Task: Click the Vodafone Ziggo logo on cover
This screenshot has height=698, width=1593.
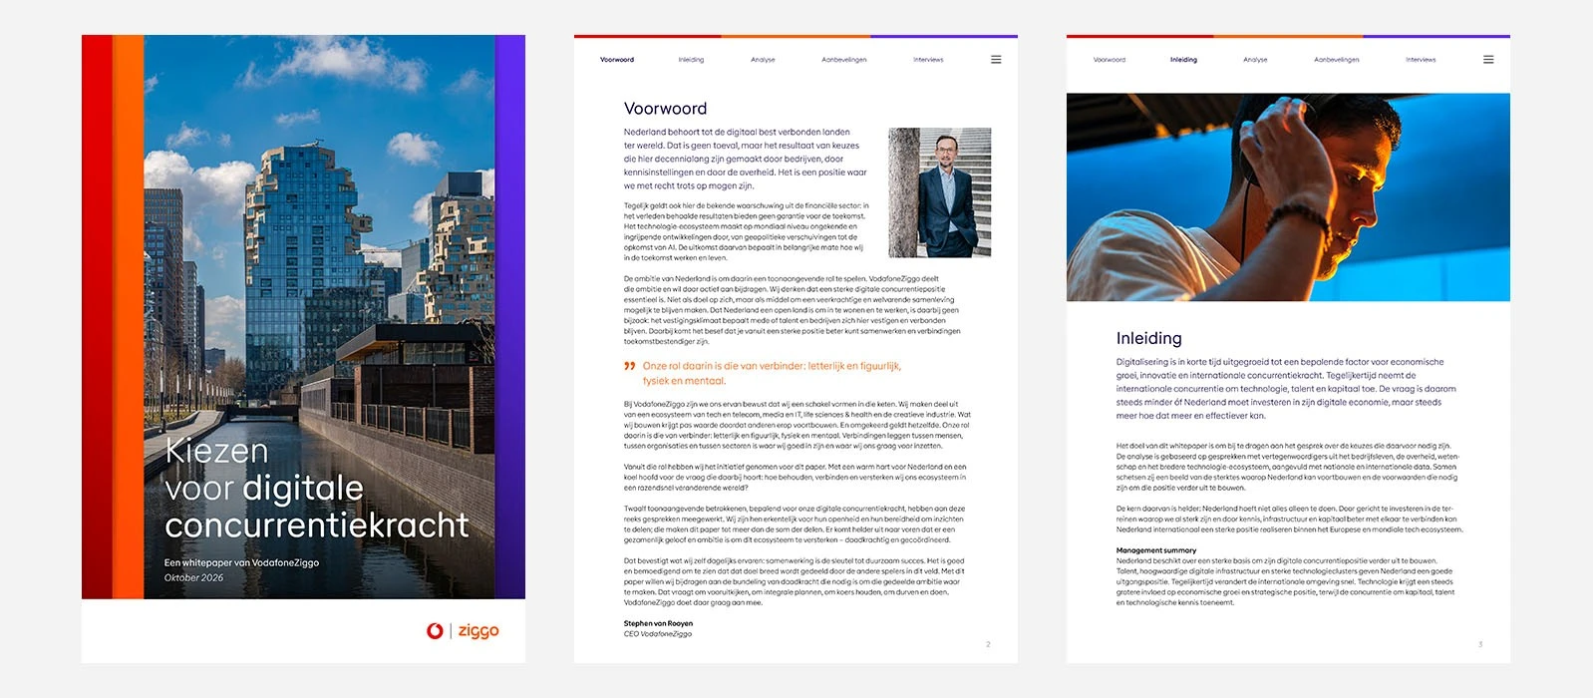Action: (463, 630)
